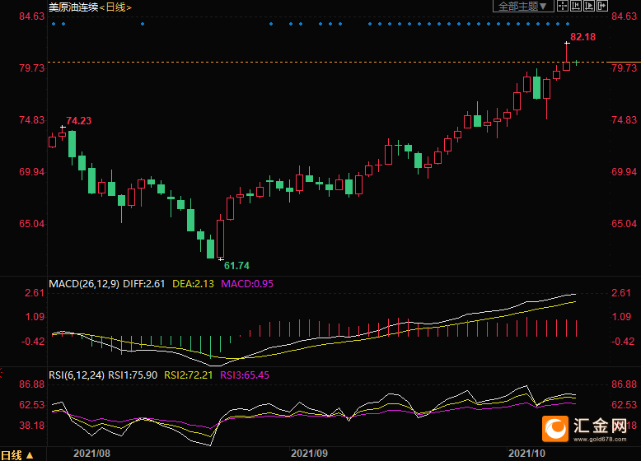Click the play/replay chart icon in top toolbar

(x=590, y=7)
